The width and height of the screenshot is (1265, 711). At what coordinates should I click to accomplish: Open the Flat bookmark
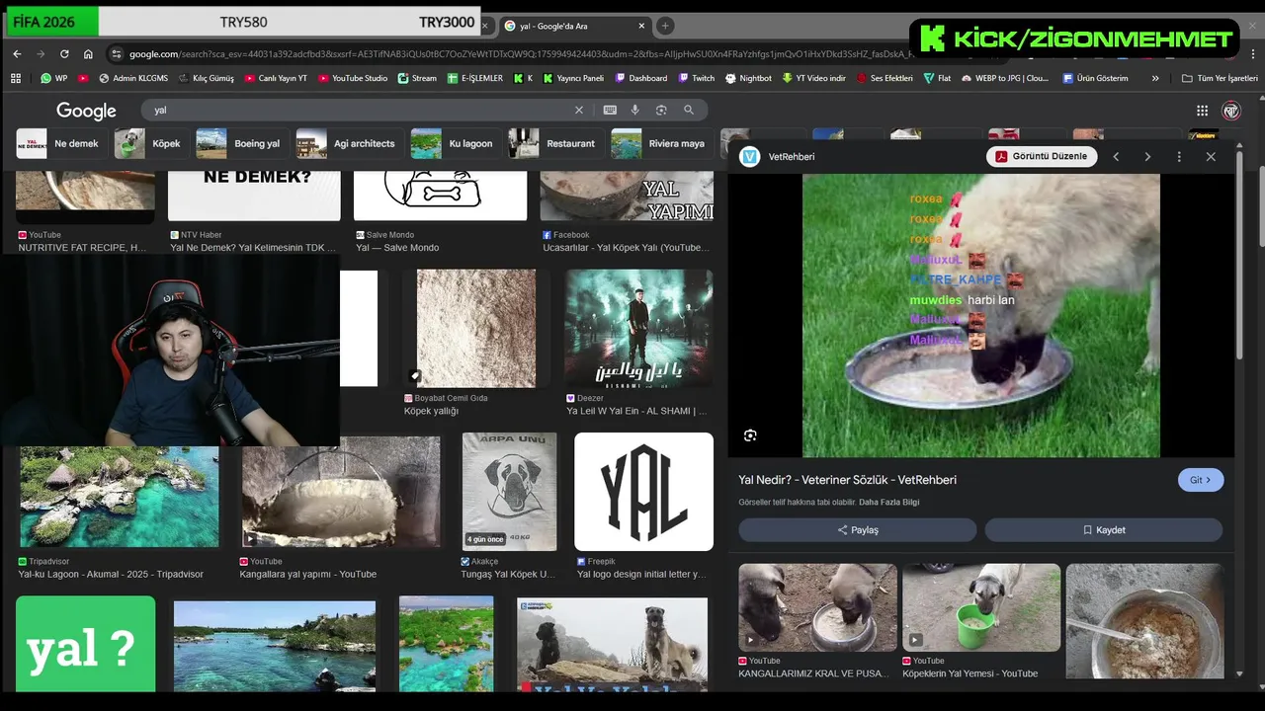click(x=937, y=78)
